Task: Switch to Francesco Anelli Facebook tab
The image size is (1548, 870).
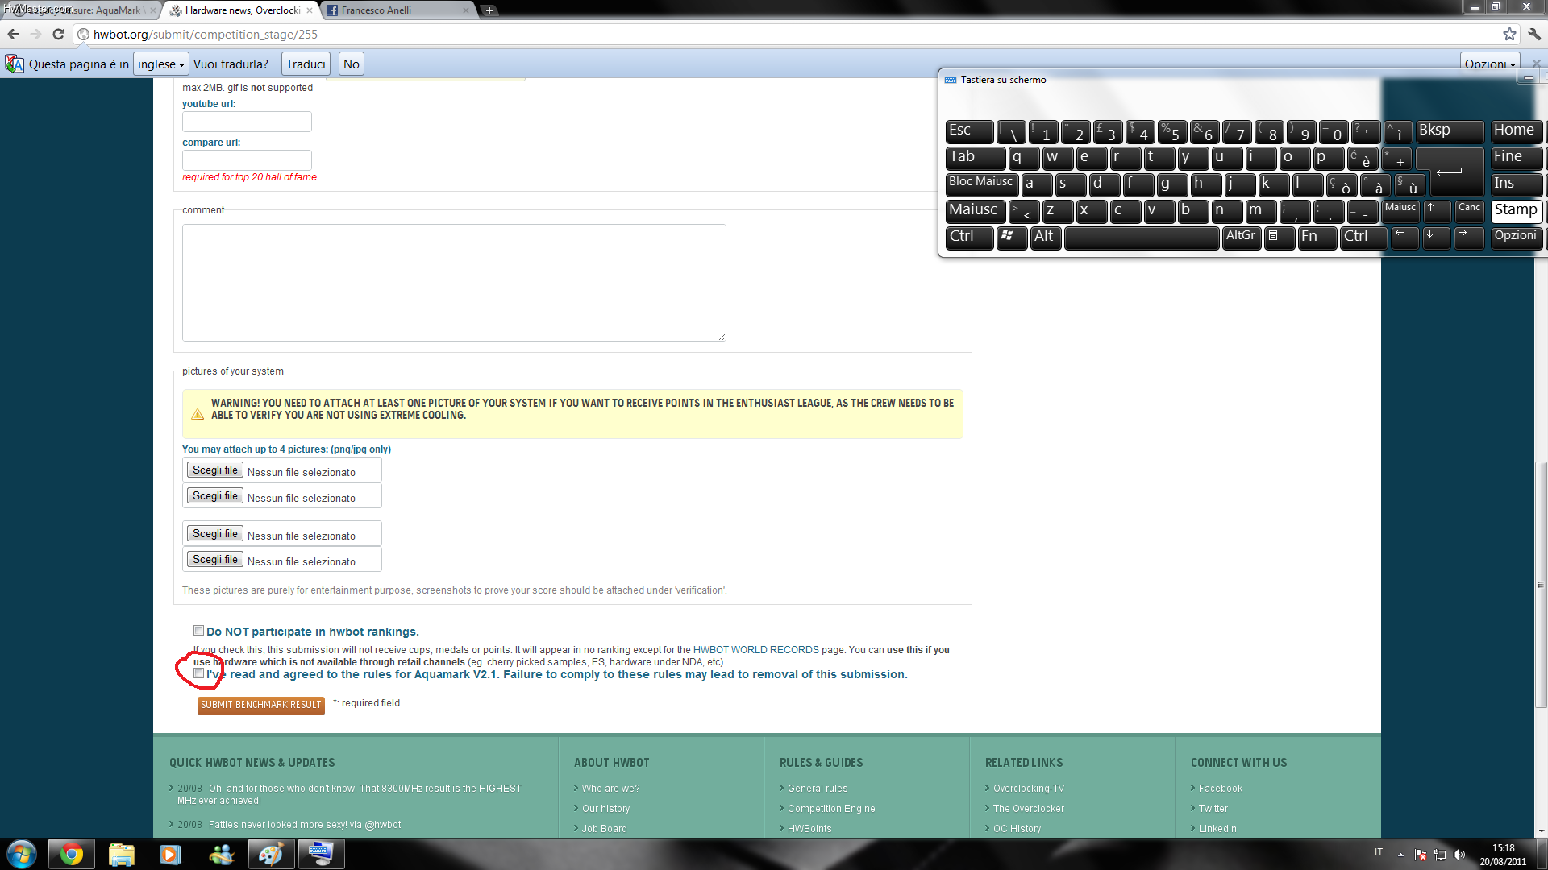Action: [x=397, y=10]
